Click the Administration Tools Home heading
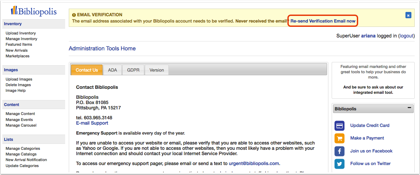This screenshot has width=420, height=175. tap(102, 48)
